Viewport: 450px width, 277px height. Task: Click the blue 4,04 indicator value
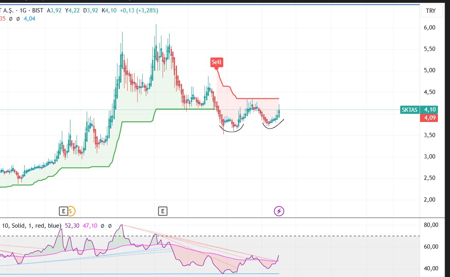(30, 19)
